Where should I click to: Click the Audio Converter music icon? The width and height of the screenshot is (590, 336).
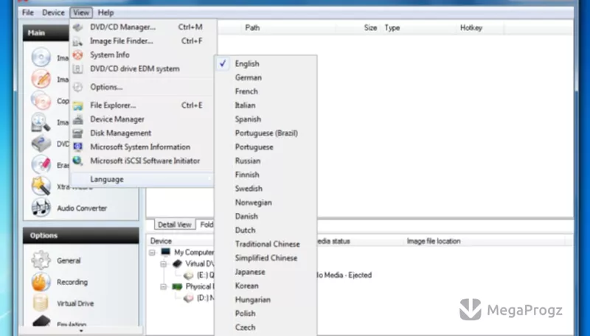coord(41,208)
